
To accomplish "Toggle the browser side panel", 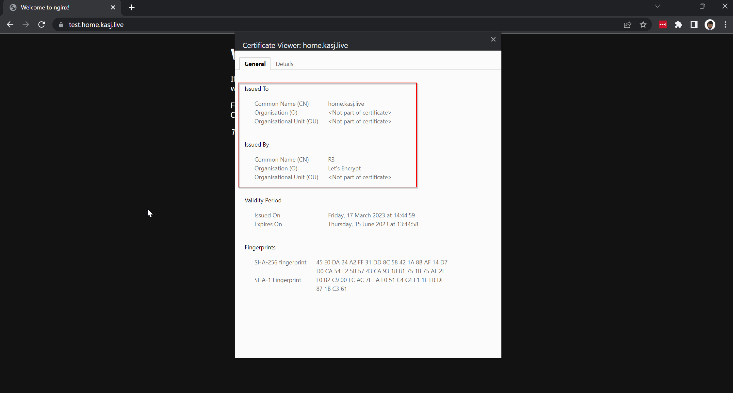I will pyautogui.click(x=694, y=25).
